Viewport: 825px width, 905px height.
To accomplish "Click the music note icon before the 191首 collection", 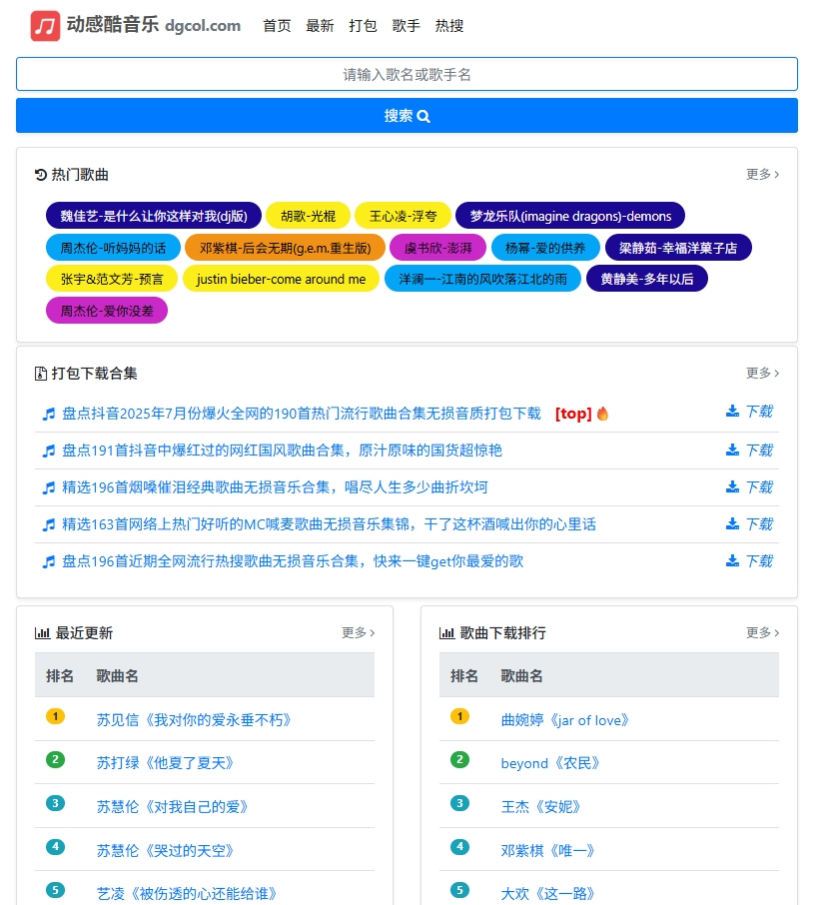I will (x=48, y=450).
